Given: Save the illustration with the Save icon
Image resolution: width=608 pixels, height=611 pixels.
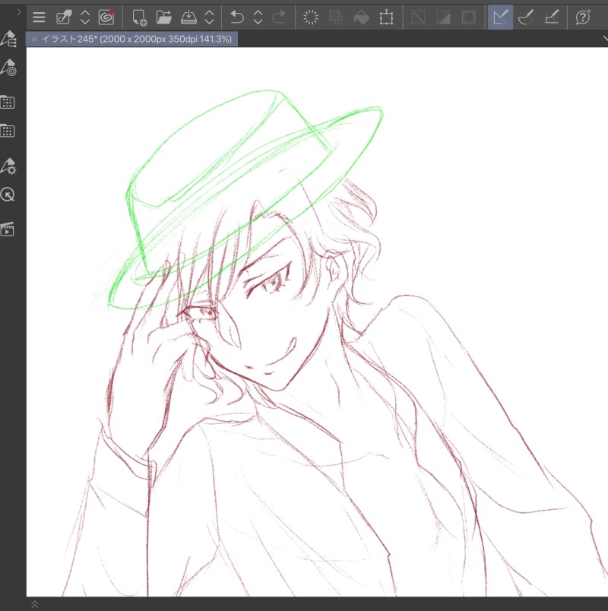Looking at the screenshot, I should (188, 17).
